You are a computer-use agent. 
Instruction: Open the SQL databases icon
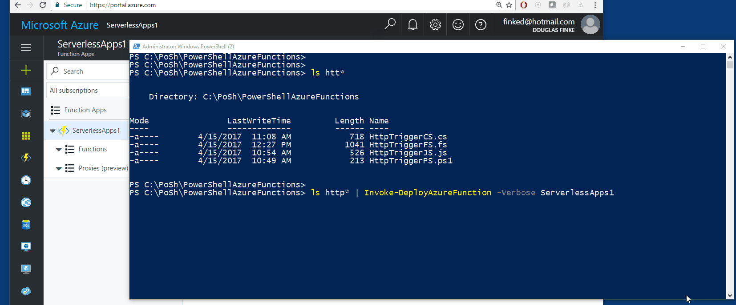[x=26, y=225]
